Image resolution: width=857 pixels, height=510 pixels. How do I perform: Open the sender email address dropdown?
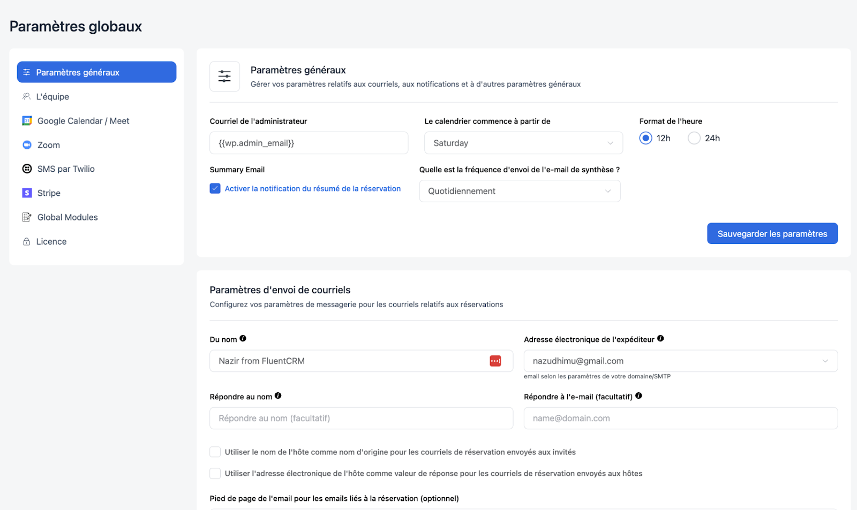(680, 361)
